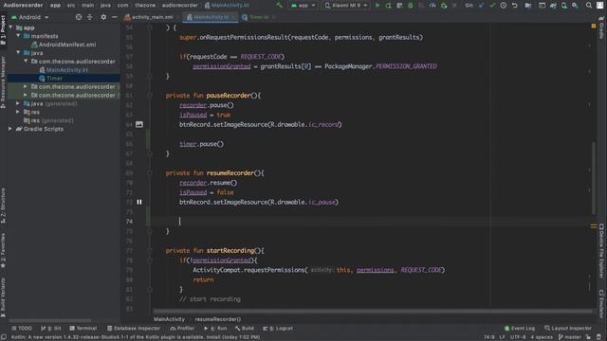
Task: Open the Project side tool window tab
Action: [x=3, y=30]
